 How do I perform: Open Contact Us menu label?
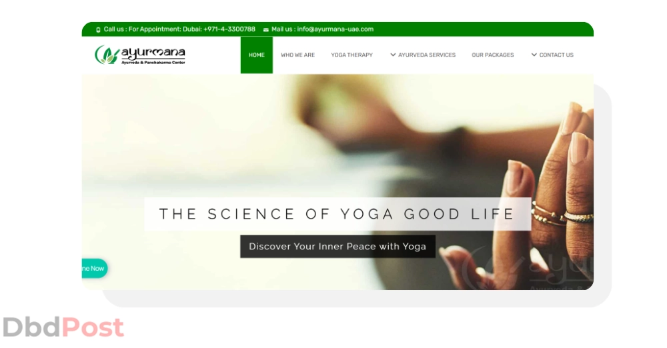pos(556,55)
